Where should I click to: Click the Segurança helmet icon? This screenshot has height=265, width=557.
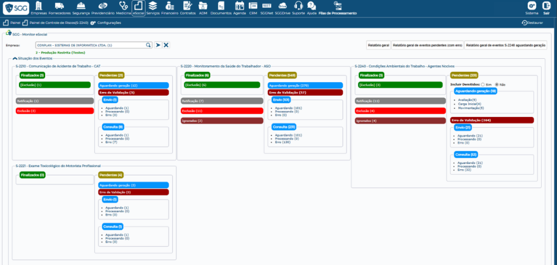click(82, 6)
